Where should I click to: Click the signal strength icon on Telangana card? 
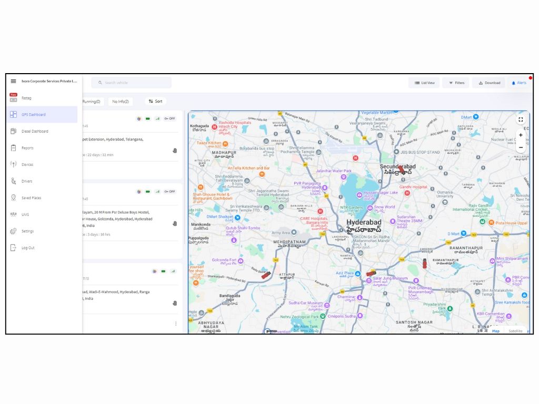[157, 118]
